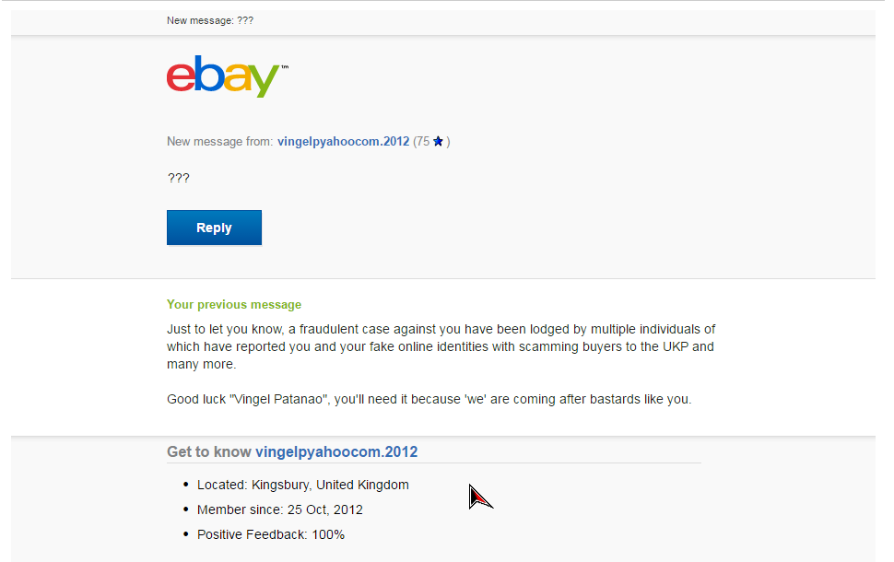
Task: Click the sentence beginning 'Good luck'
Action: (x=429, y=399)
